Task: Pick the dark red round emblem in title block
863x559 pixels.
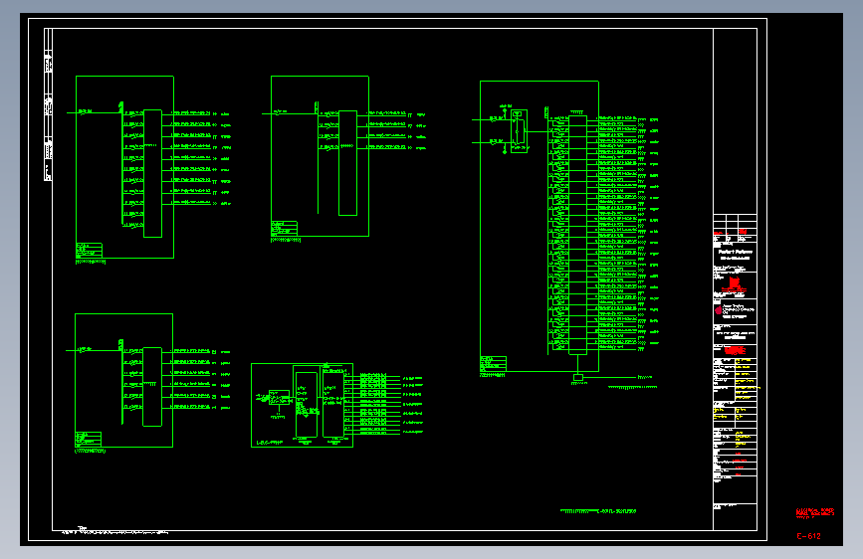Action: (x=719, y=310)
